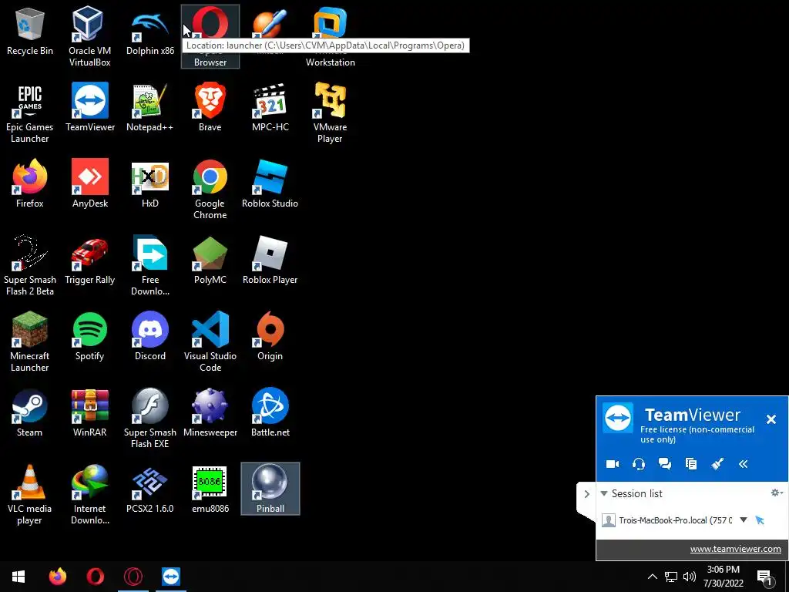The width and height of the screenshot is (789, 592).
Task: Open the volume speaker tray icon
Action: pyautogui.click(x=690, y=577)
